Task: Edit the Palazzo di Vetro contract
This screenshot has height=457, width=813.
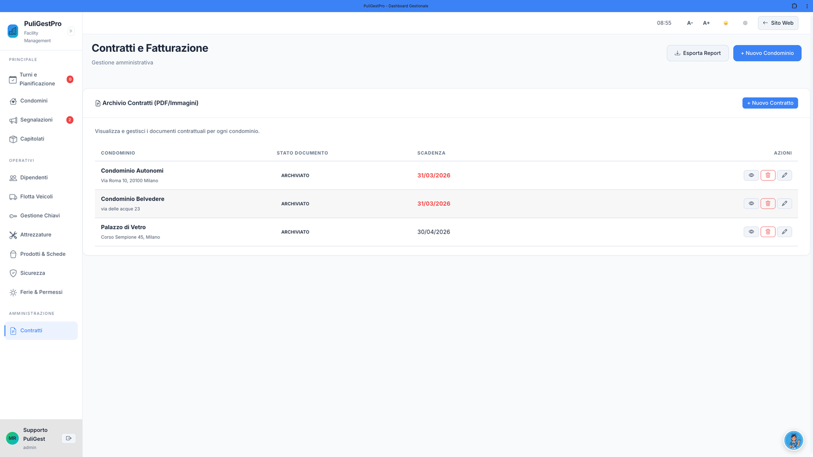Action: click(785, 232)
